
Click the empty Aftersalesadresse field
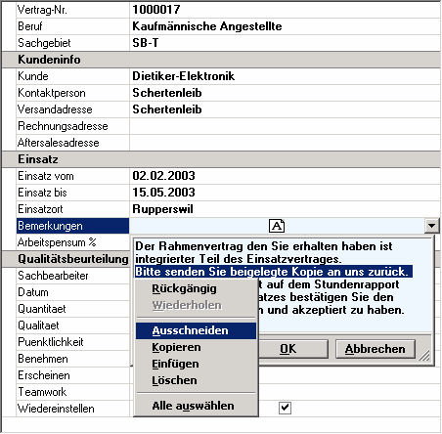coord(285,143)
